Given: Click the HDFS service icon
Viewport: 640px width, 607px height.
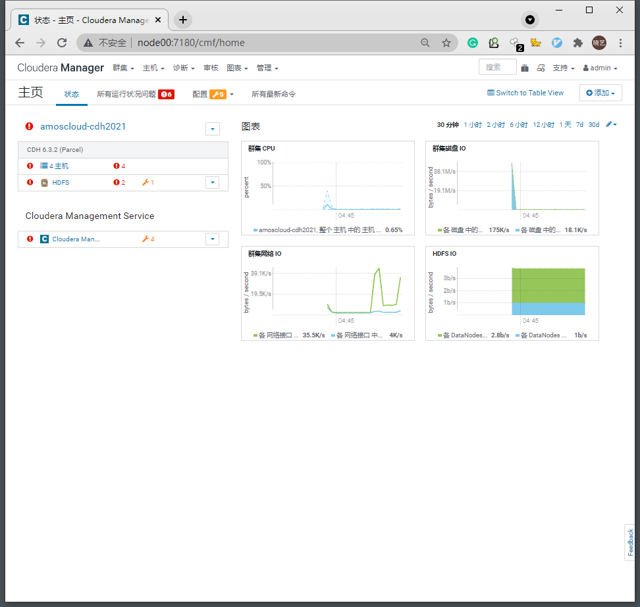Looking at the screenshot, I should 45,183.
